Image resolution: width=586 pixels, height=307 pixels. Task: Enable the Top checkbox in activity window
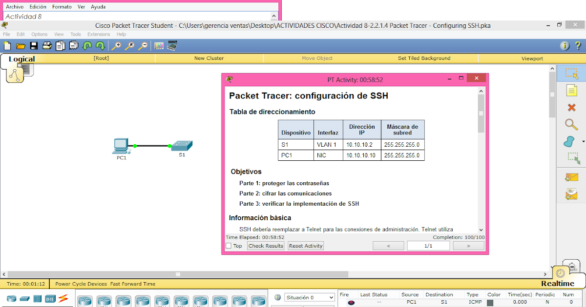(229, 246)
